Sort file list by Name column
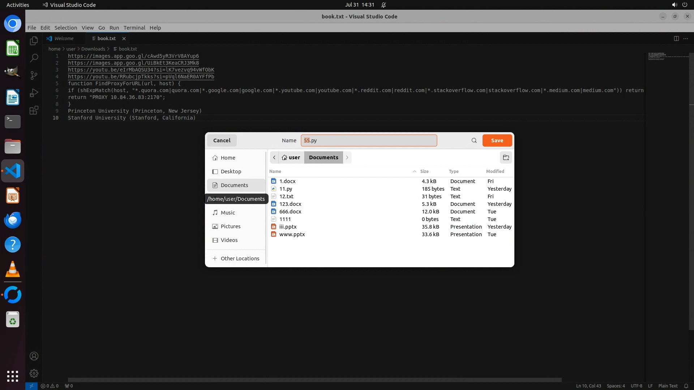694x390 pixels. tap(275, 172)
